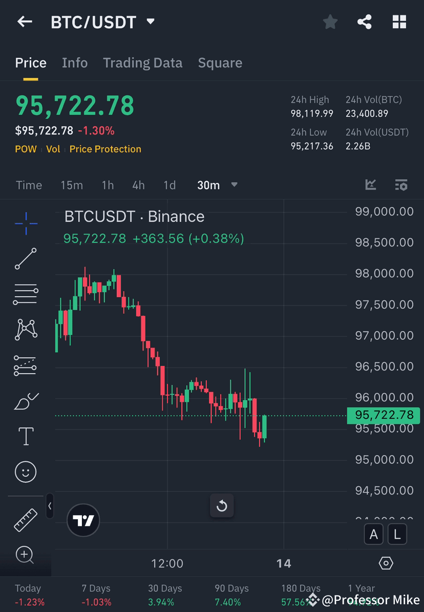Tap Price Protection
This screenshot has width=424, height=612.
tap(105, 149)
